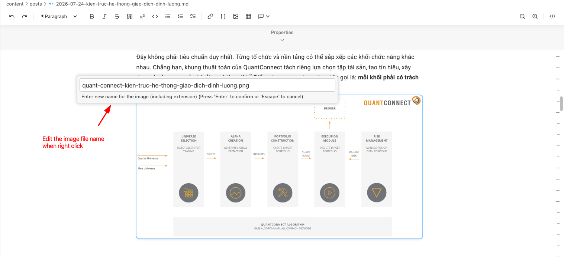Insert a numbered list
564x257 pixels.
coord(180,16)
